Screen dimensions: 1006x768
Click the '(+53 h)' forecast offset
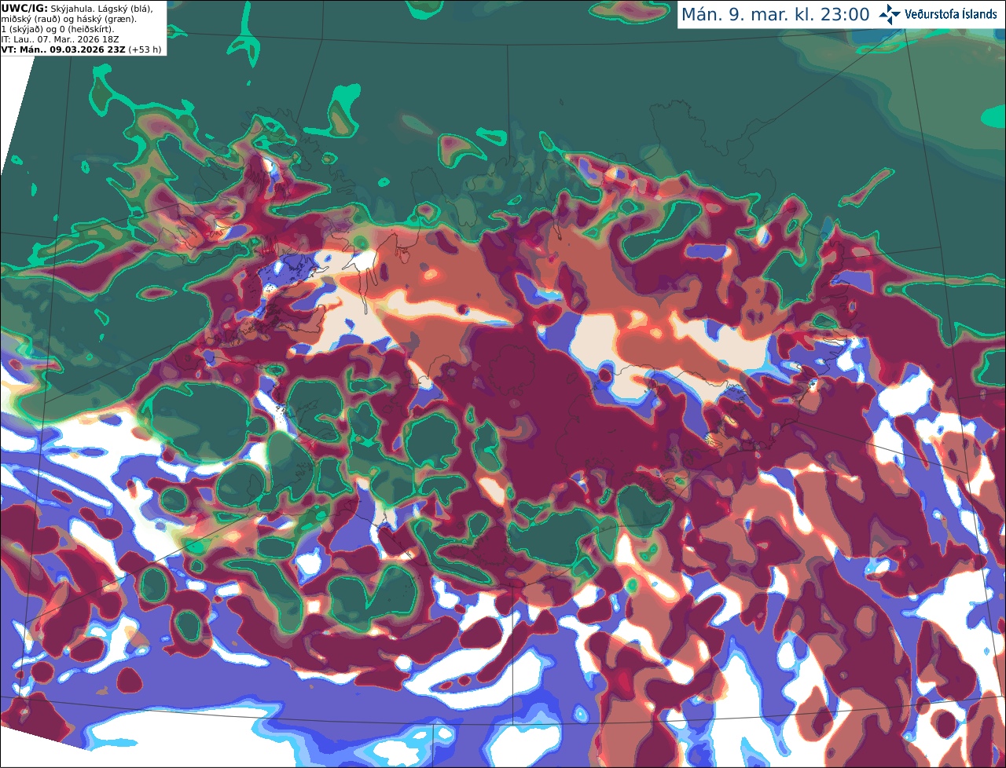(x=145, y=49)
